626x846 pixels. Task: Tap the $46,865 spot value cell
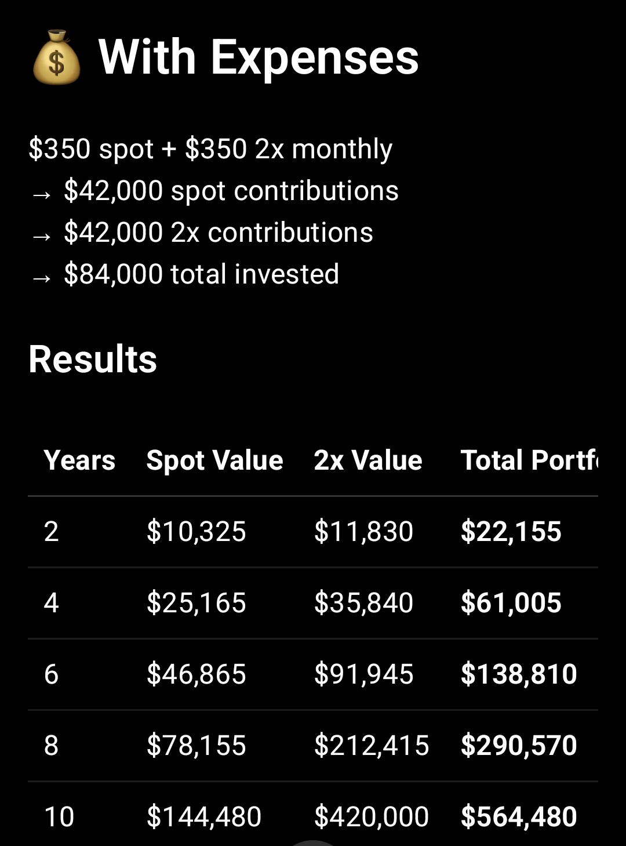[x=196, y=674]
